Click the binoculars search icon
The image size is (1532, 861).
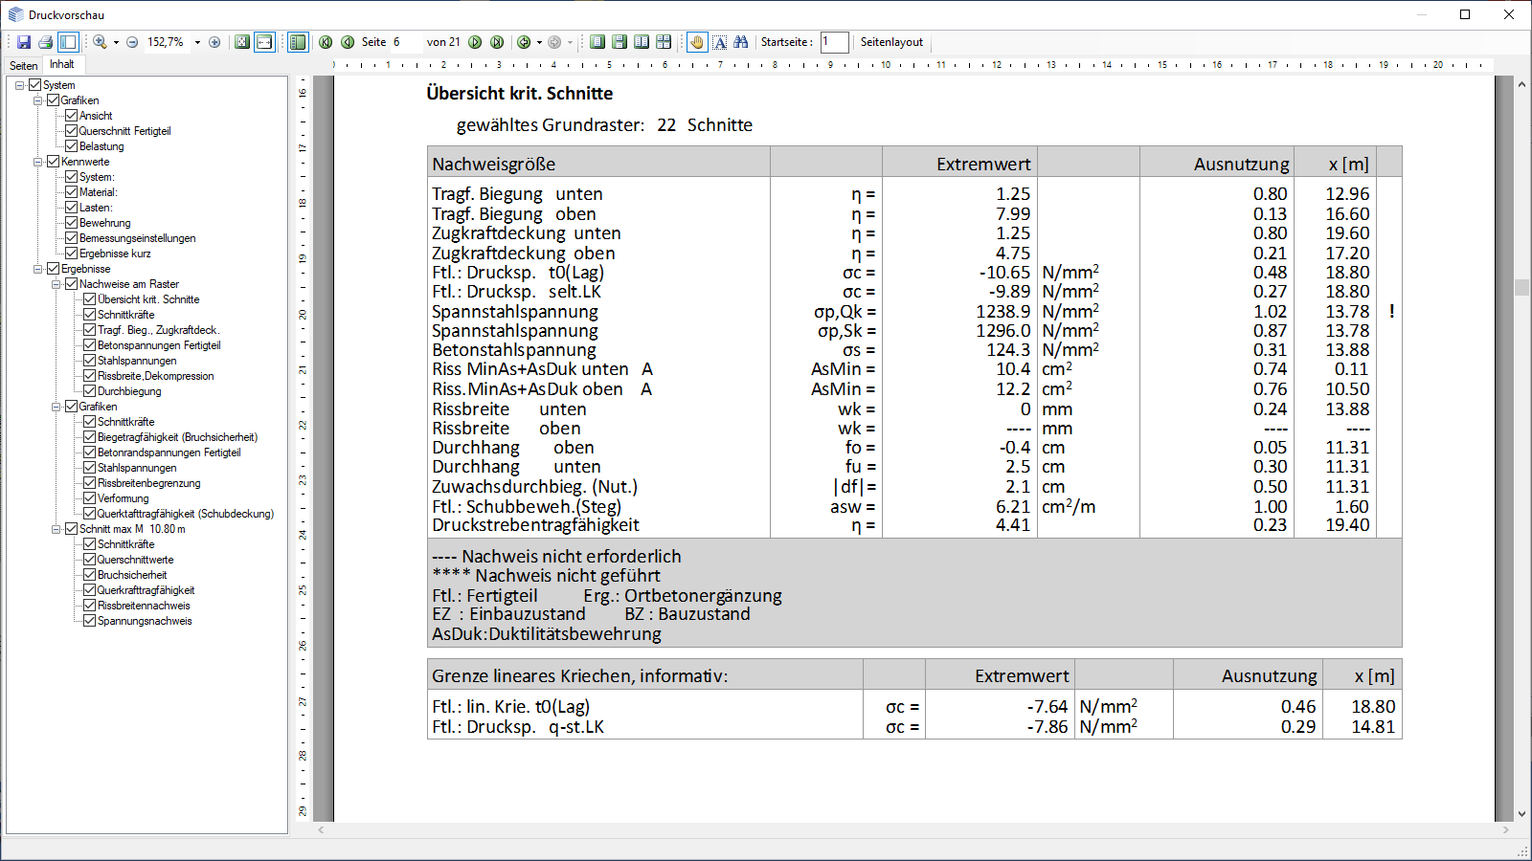pos(741,42)
